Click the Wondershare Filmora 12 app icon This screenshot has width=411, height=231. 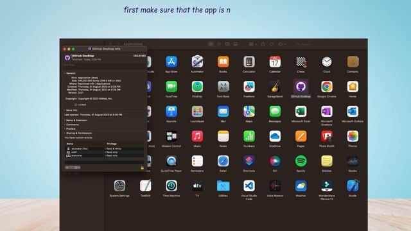click(327, 186)
